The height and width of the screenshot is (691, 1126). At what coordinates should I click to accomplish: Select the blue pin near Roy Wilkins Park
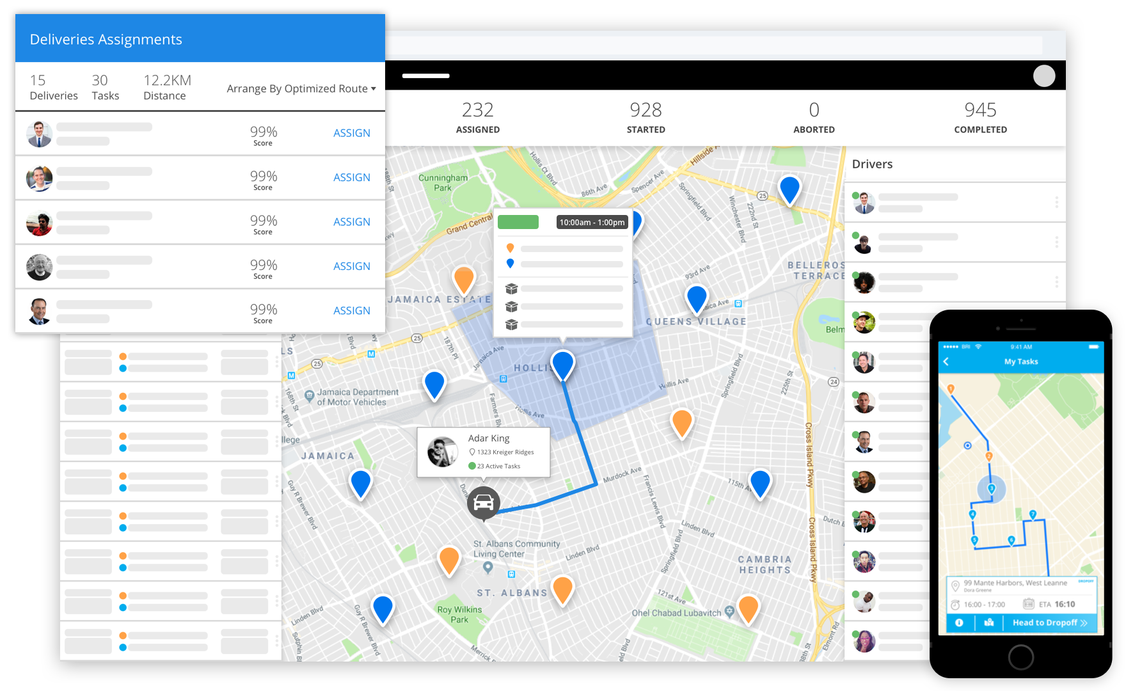[383, 608]
